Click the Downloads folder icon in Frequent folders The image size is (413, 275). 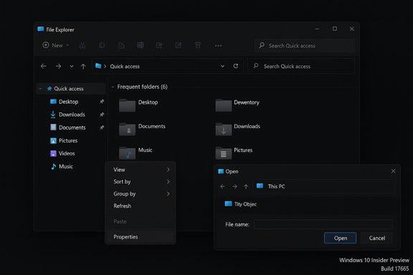pyautogui.click(x=224, y=129)
